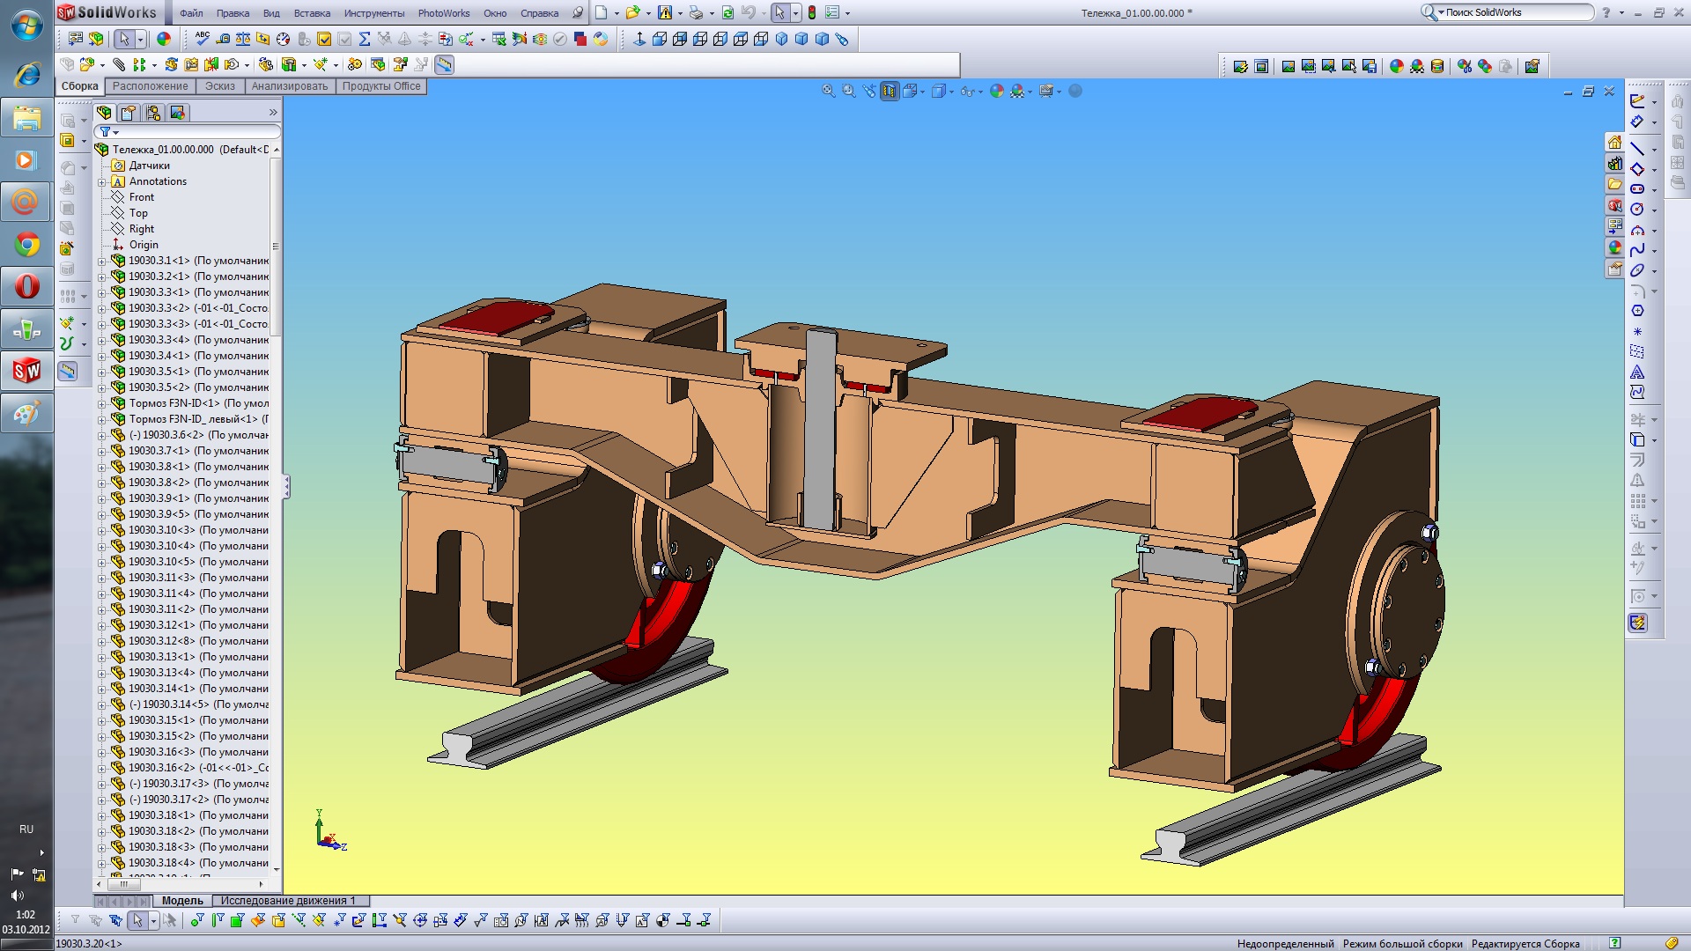1691x951 pixels.
Task: Click the Mass Properties scales icon
Action: pos(242,39)
